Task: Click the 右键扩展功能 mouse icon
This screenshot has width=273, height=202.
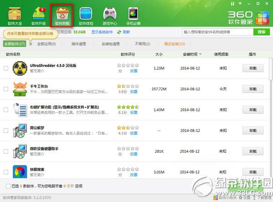Action: coord(20,110)
